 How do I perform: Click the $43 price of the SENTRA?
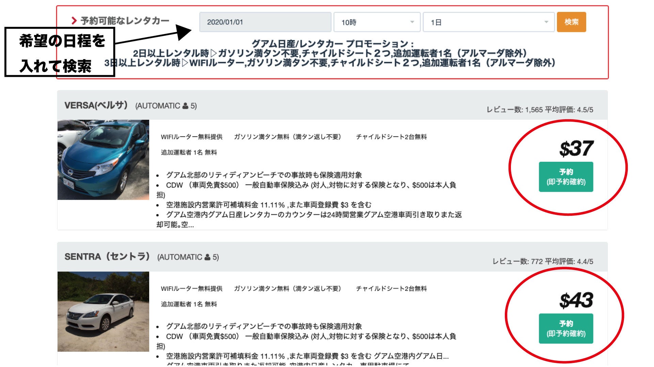point(576,300)
